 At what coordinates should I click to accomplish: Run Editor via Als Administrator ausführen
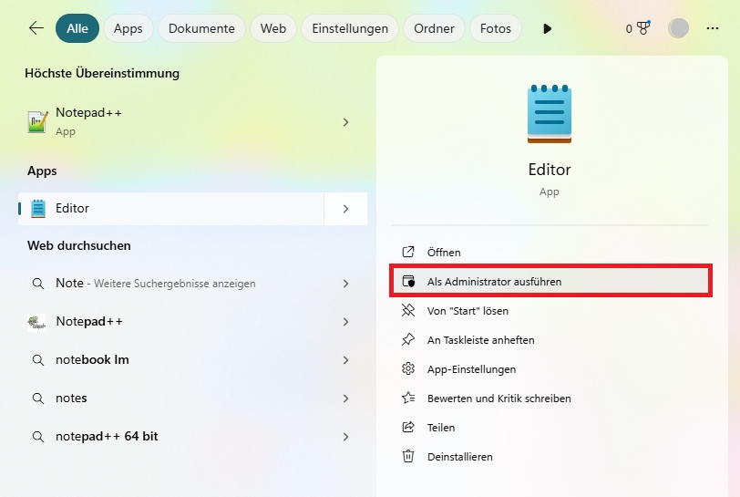494,282
